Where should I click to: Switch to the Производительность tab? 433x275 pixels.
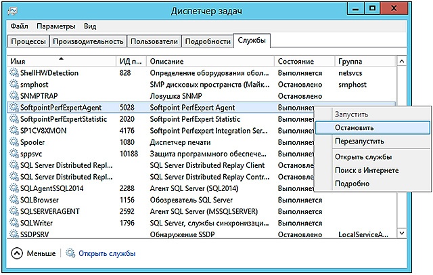[88, 41]
